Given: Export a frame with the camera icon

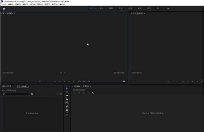Looking at the screenshot, I should coord(89,81).
